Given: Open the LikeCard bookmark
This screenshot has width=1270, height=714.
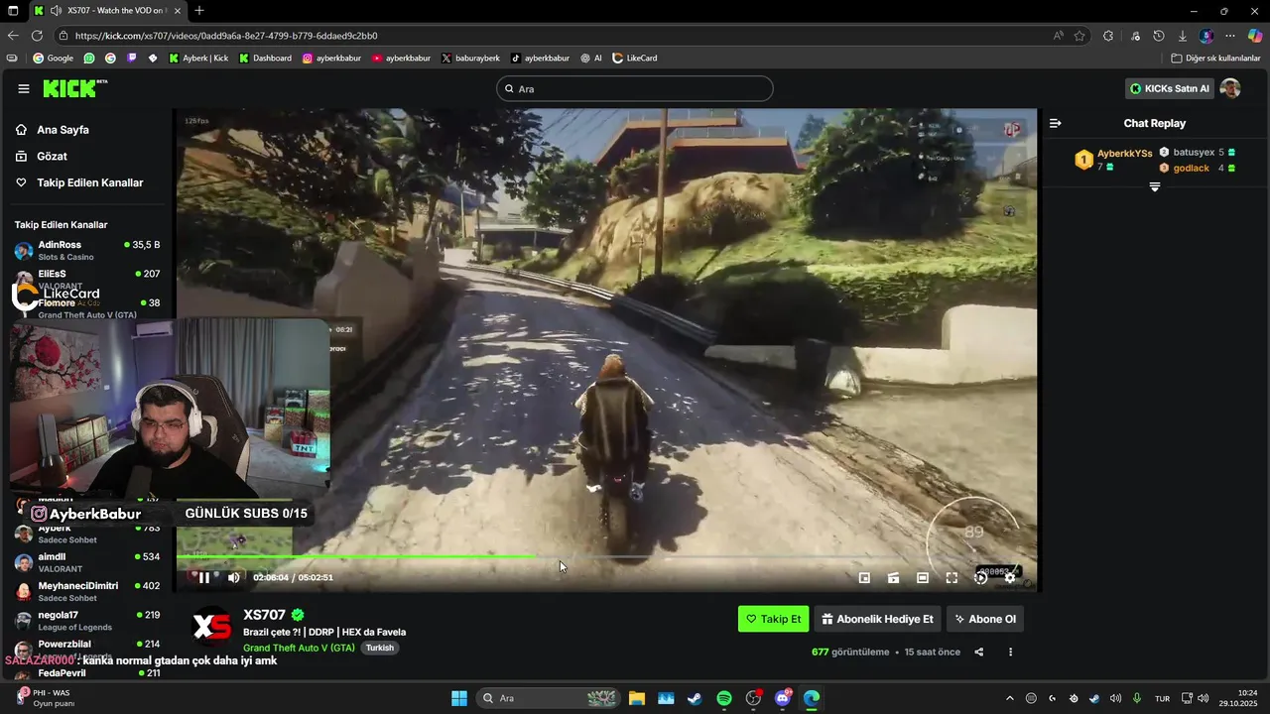Looking at the screenshot, I should 635,59.
